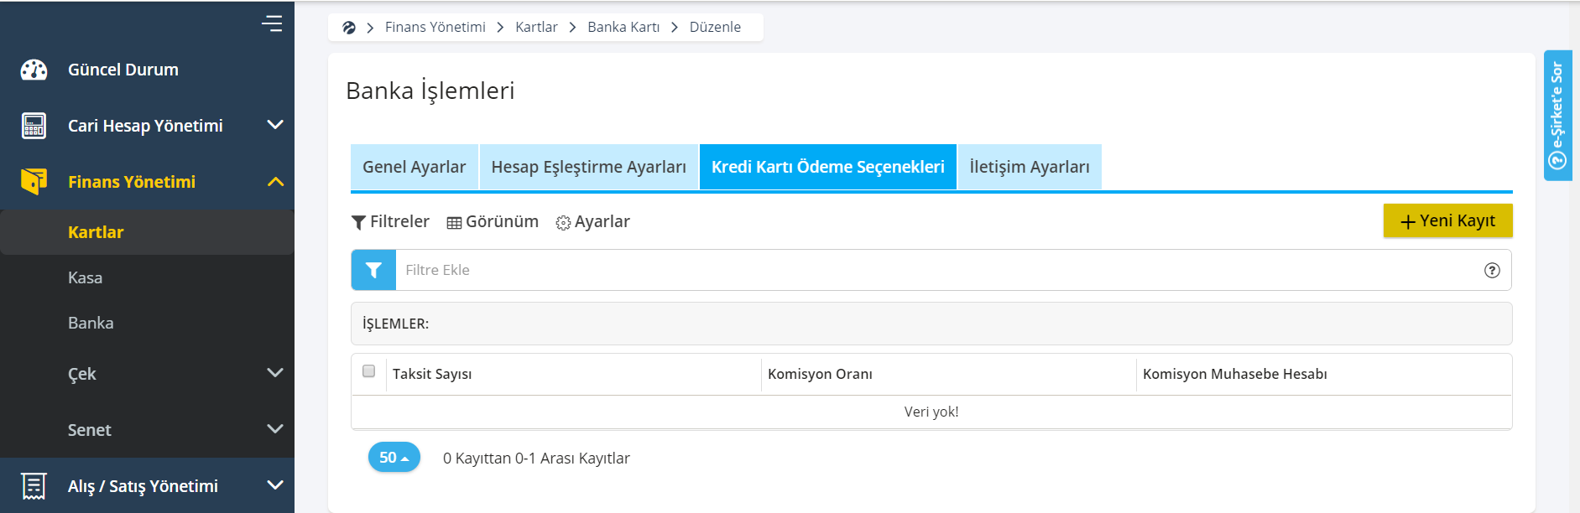Collapse the Finans Yönetimi chevron
The image size is (1580, 513).
tap(275, 182)
